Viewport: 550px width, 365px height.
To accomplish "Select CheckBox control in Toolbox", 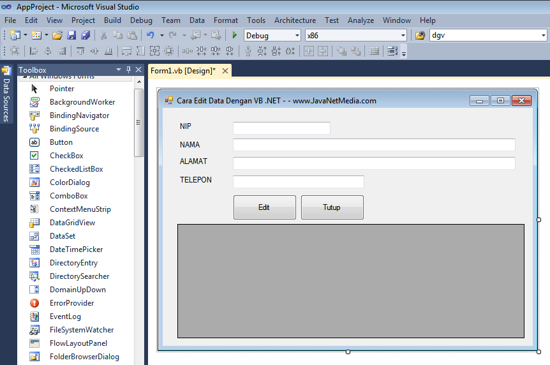I will tap(66, 156).
